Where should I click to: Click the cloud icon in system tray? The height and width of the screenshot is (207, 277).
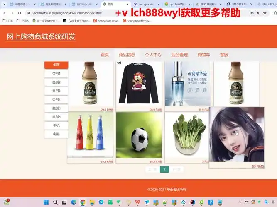(x=246, y=202)
